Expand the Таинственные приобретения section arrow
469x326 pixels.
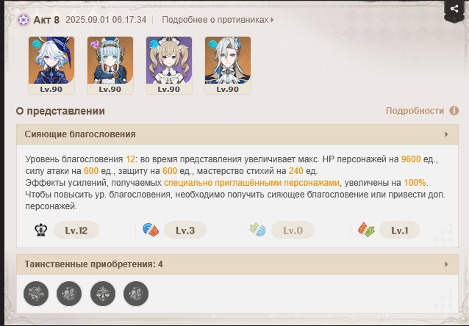(x=446, y=264)
